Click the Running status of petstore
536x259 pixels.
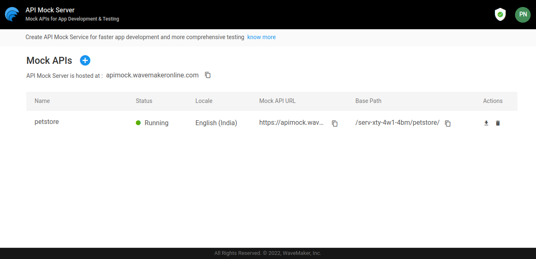coord(156,123)
